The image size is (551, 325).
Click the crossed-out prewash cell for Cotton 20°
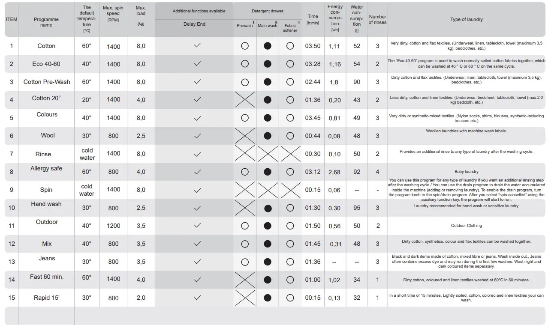[245, 100]
